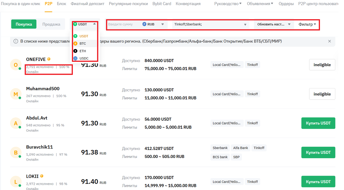Open the P2P tab

(48, 4)
